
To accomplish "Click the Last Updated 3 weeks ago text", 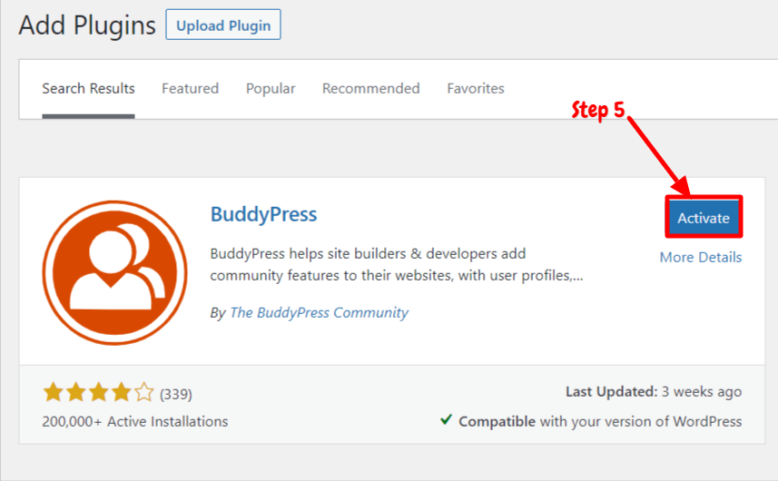I will [x=654, y=392].
